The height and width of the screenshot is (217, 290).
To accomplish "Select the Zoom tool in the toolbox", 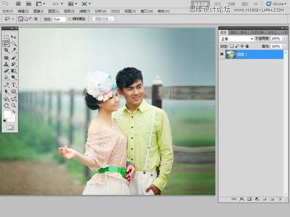I will coord(13,105).
